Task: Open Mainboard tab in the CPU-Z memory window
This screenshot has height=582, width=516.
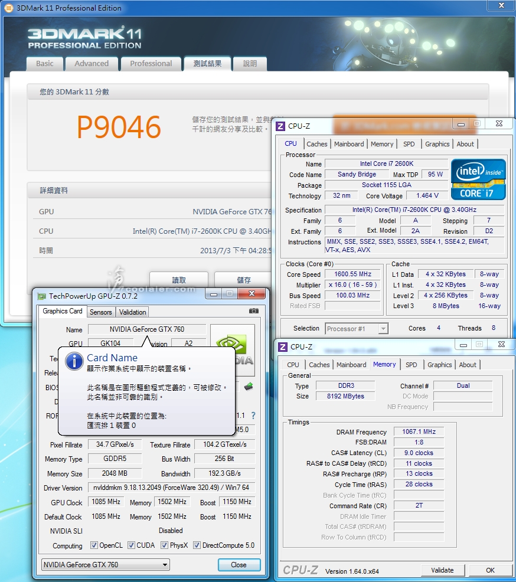Action: (351, 365)
